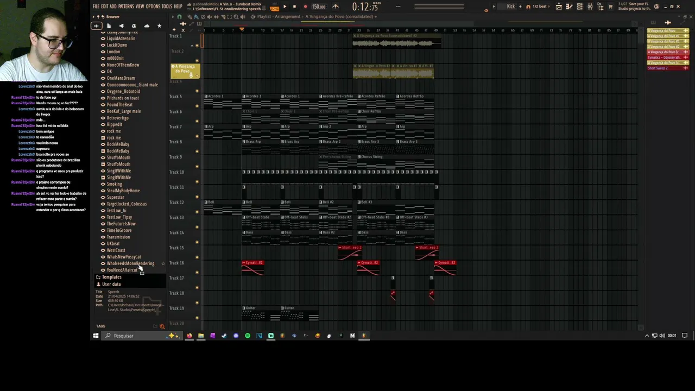Open the starred favorites tab in Browser
This screenshot has width=695, height=391.
click(159, 26)
